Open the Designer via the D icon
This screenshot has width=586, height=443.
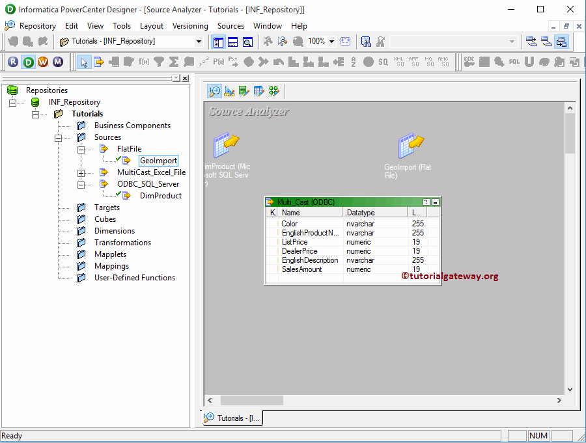(x=27, y=62)
